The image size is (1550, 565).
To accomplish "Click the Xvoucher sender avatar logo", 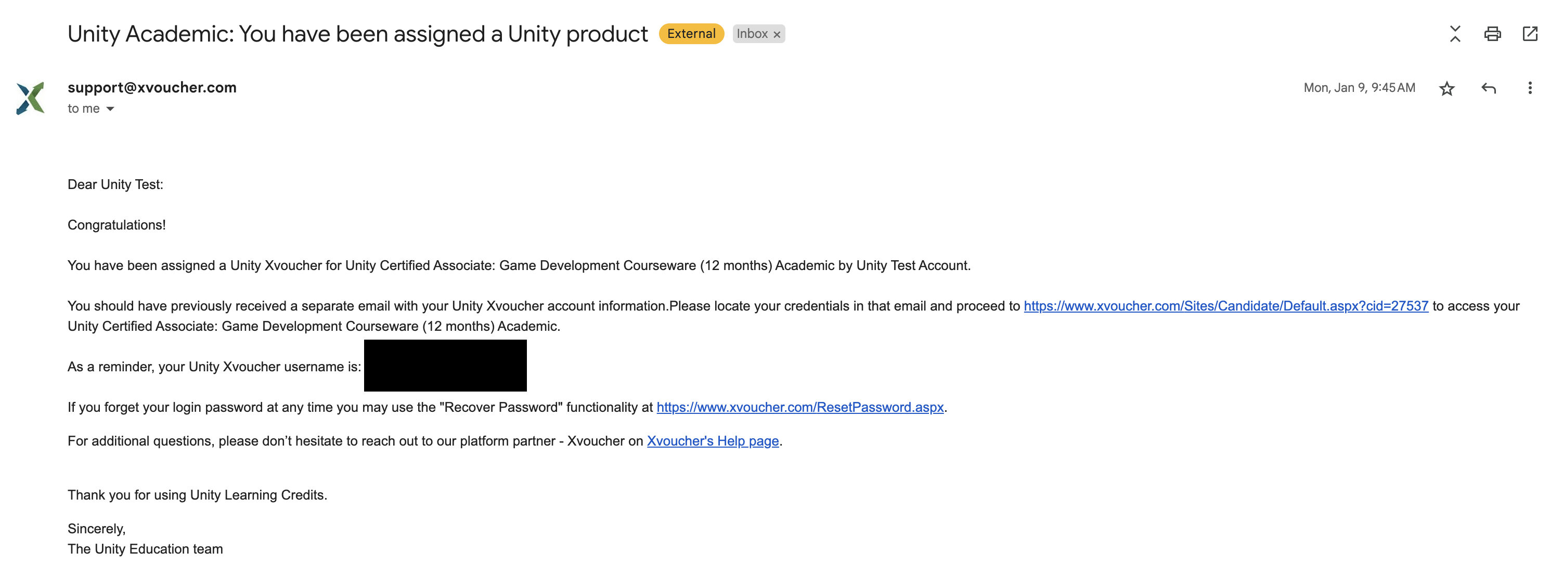I will tap(31, 98).
